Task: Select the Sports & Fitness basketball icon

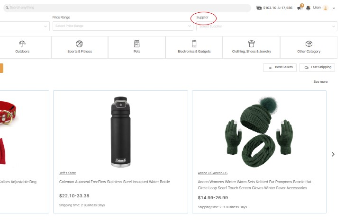Action: tap(79, 44)
